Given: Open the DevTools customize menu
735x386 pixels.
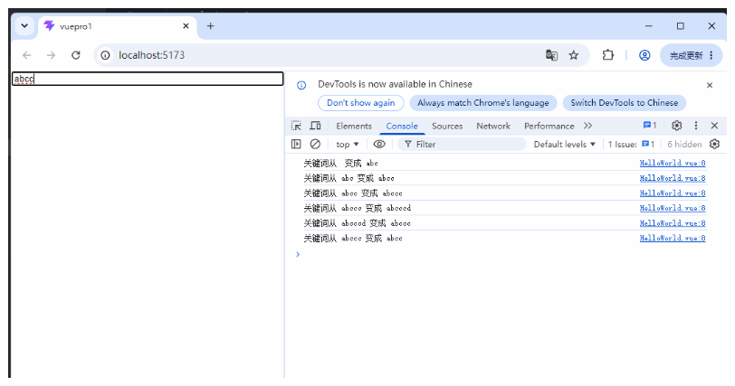Looking at the screenshot, I should tap(695, 126).
